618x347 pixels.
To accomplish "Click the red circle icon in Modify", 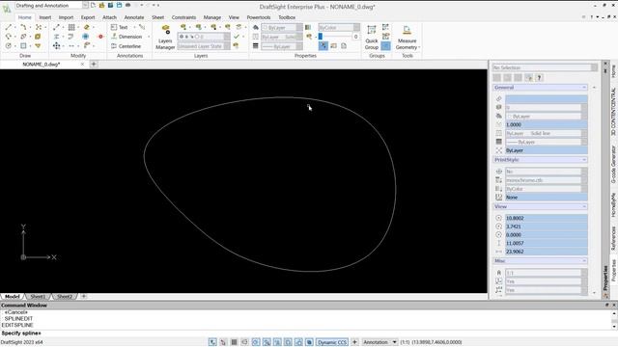I will point(100,37).
